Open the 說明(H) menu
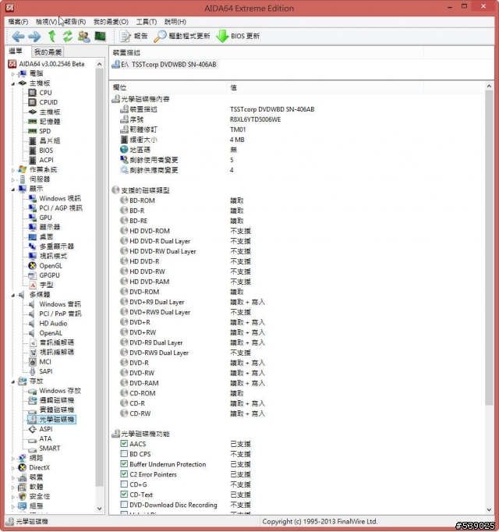The width and height of the screenshot is (499, 532). [x=175, y=22]
